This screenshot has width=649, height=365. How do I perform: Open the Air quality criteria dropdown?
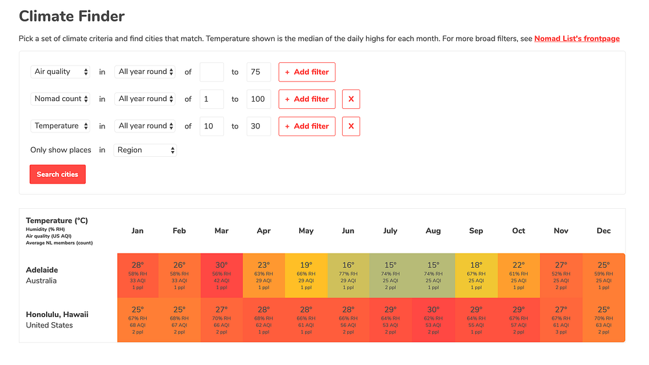60,71
